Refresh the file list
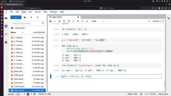Screen dimensions: 171x96 [x=38, y=17]
